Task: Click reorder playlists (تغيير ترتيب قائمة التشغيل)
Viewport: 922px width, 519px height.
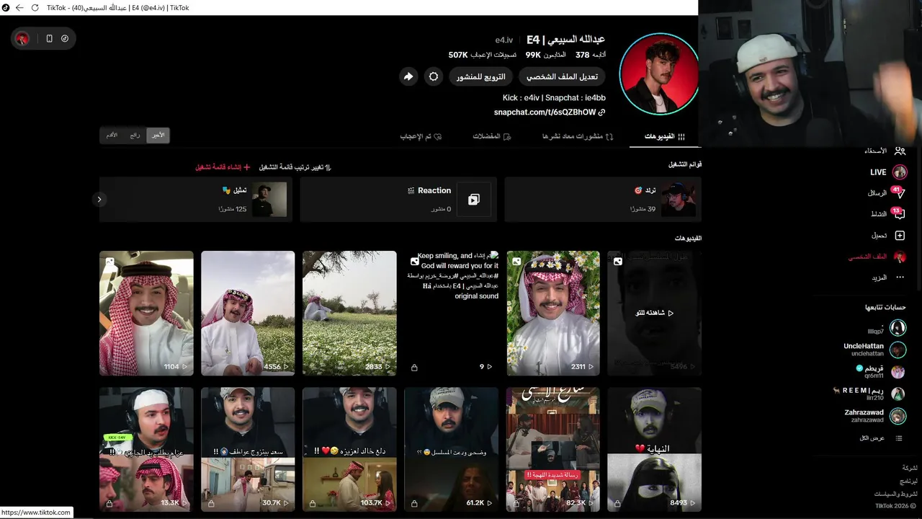Action: [x=295, y=167]
